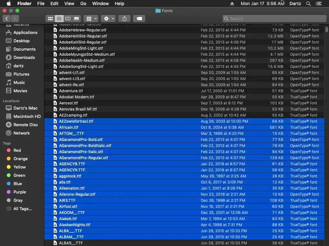329x246 pixels.
Task: Select the file Ailerons-Regular.otf
Action: pos(184,194)
